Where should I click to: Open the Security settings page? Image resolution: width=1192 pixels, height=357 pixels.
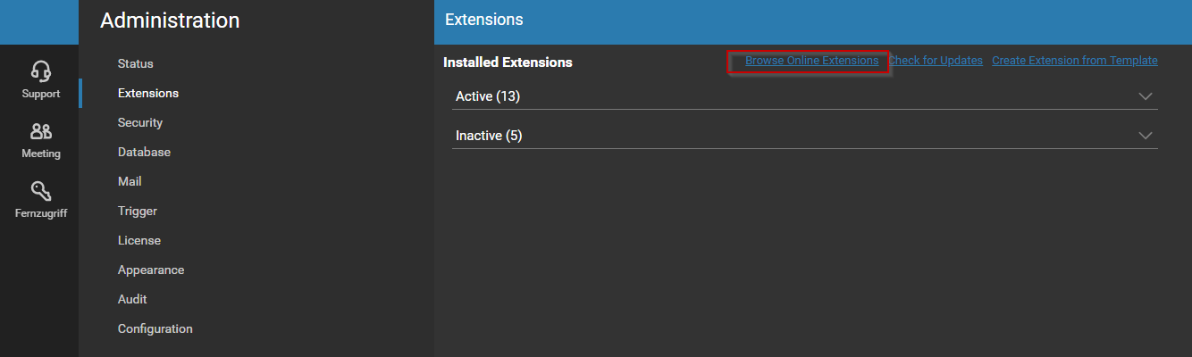140,122
